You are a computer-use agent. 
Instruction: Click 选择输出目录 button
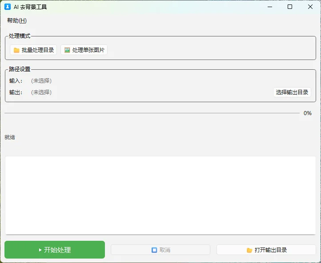[x=292, y=92]
